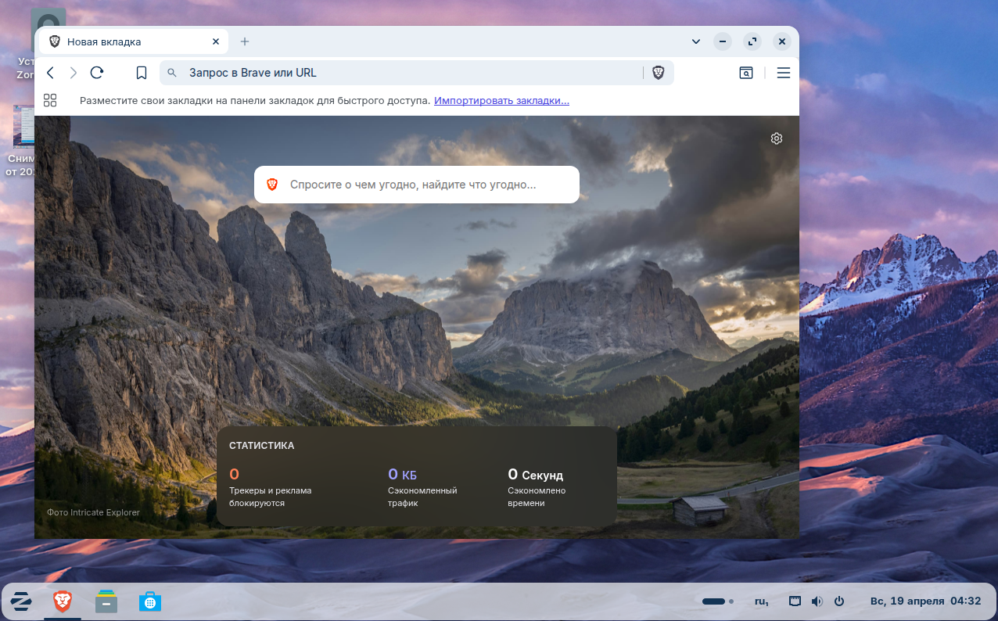
Task: Focus the "Запрос в Brave или URL" address bar
Action: (407, 73)
